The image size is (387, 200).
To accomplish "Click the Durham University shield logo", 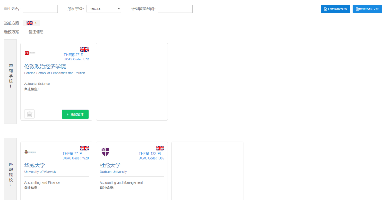I will pos(105,152).
